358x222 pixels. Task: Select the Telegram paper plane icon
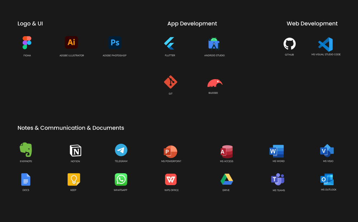[121, 150]
